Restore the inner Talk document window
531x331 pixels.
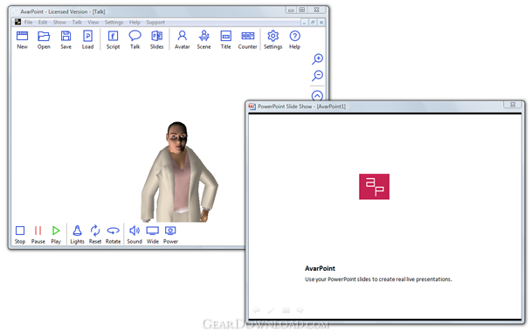pyautogui.click(x=313, y=23)
